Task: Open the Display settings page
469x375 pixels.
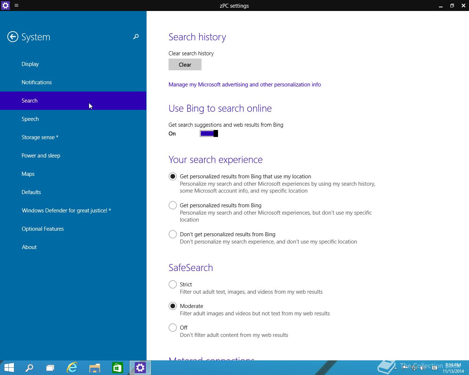Action: [73, 64]
